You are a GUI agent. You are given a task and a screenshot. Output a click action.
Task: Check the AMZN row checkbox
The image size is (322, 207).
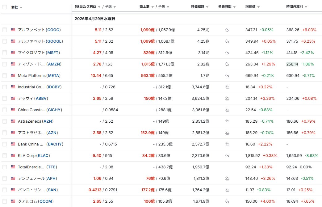coord(5,64)
